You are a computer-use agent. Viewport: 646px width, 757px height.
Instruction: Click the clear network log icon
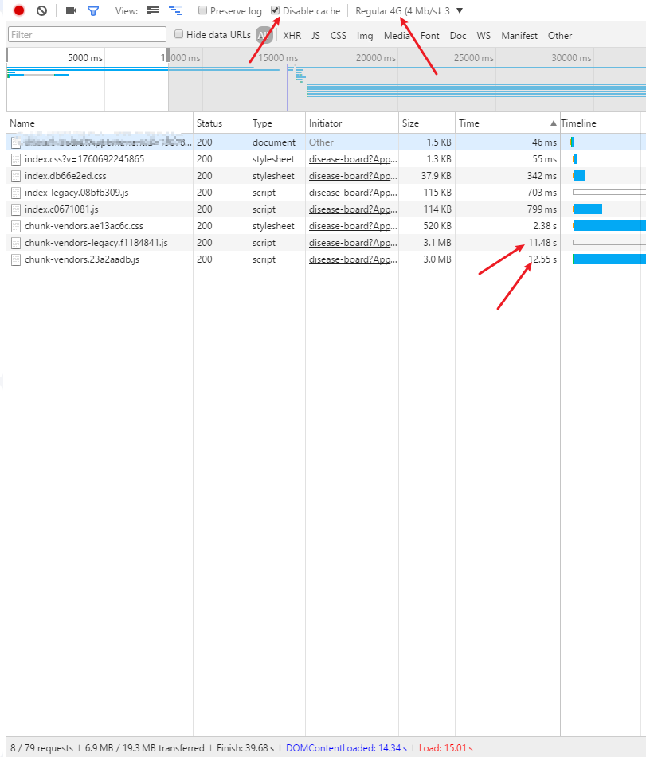[x=41, y=11]
